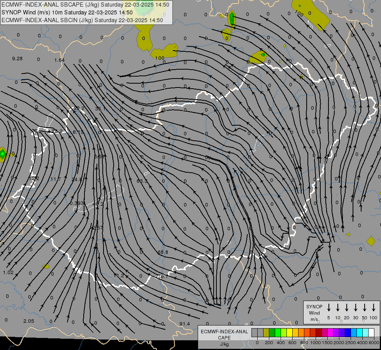The image size is (381, 350).
Task: Click the map value '1.02'
Action: click(8, 273)
